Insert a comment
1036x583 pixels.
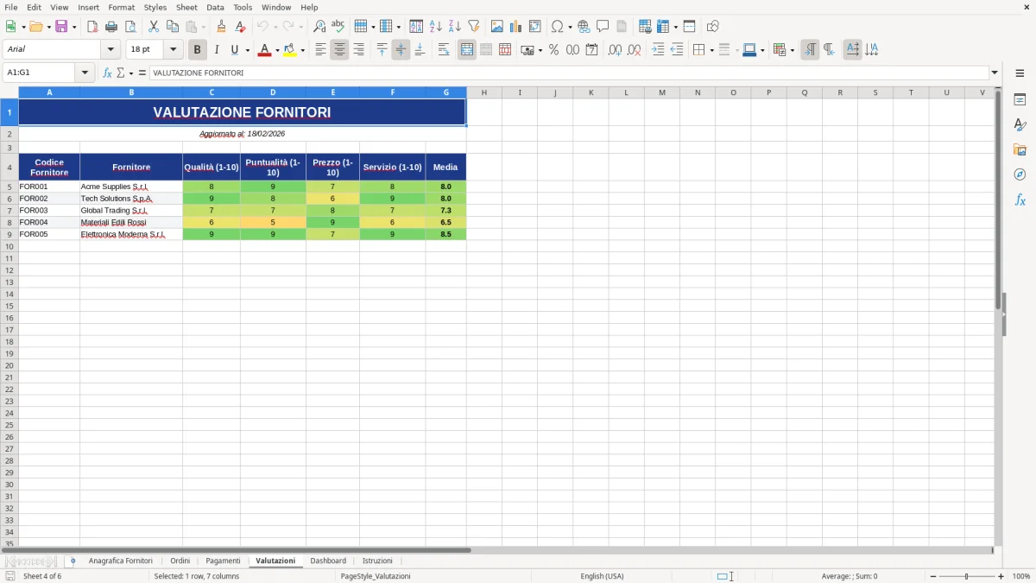click(603, 26)
